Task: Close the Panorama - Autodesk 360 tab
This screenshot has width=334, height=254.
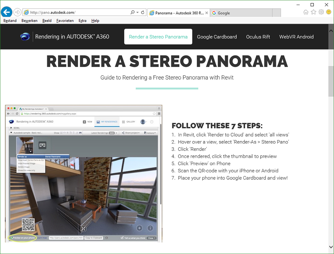Action: pyautogui.click(x=206, y=13)
